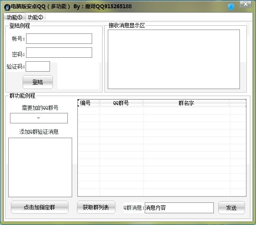Viewport: 256px width, 225px height.
Task: Click the QQ群号 column header
Action: click(x=121, y=103)
